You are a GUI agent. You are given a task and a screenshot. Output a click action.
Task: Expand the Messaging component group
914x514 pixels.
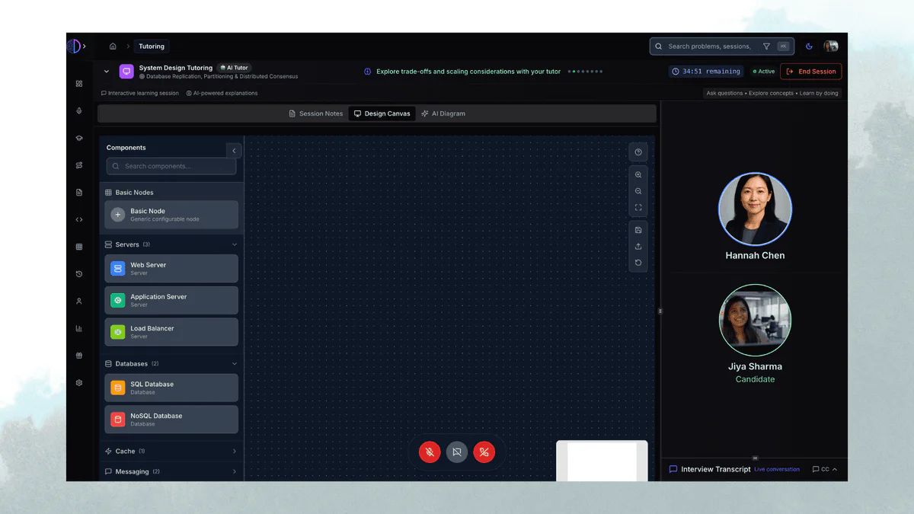point(234,472)
